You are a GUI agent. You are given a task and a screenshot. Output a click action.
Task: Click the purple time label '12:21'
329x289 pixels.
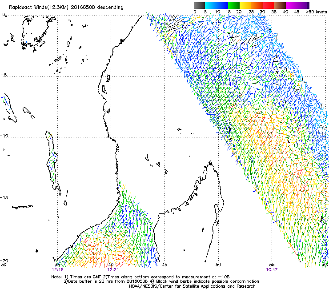click(x=113, y=270)
